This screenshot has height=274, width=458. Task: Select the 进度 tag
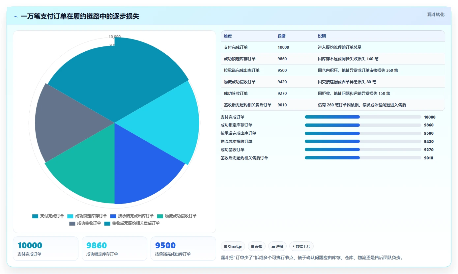click(x=277, y=246)
